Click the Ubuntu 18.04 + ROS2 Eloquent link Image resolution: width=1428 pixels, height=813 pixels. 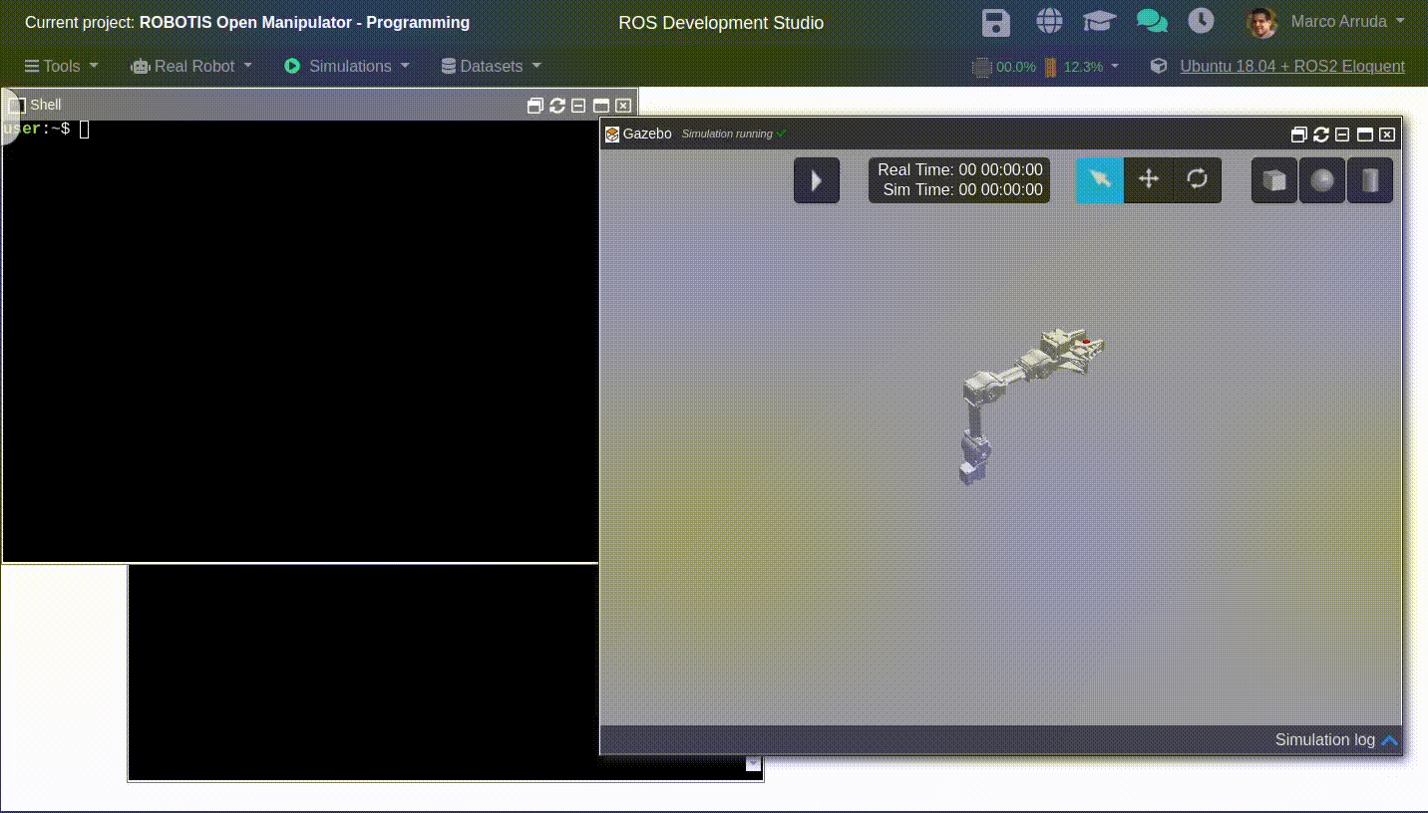coord(1291,66)
